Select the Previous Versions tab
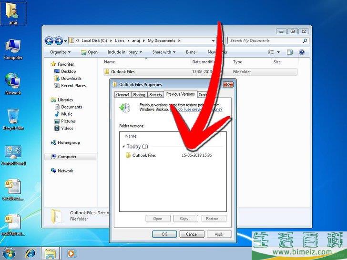Image resolution: width=347 pixels, height=260 pixels. [180, 94]
